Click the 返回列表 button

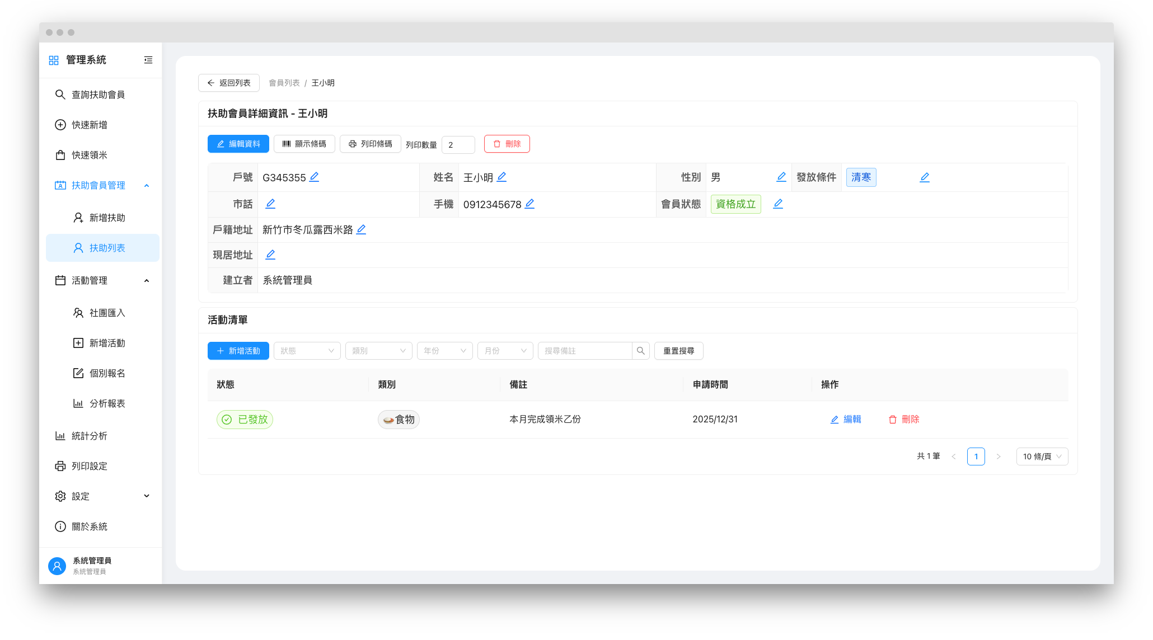click(x=228, y=83)
